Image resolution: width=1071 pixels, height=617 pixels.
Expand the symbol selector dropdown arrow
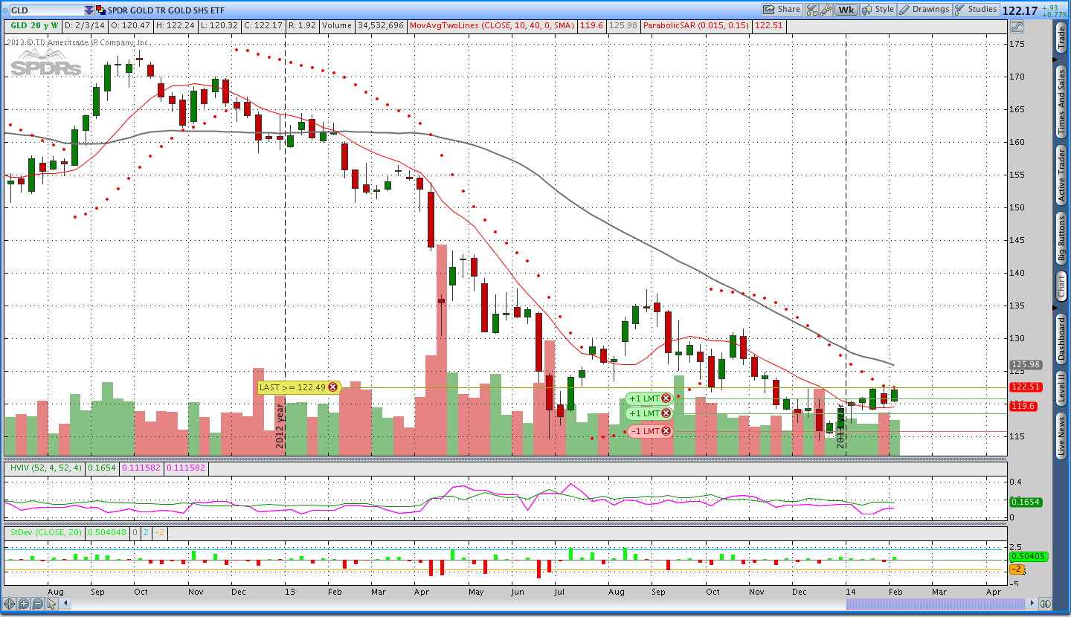click(89, 10)
